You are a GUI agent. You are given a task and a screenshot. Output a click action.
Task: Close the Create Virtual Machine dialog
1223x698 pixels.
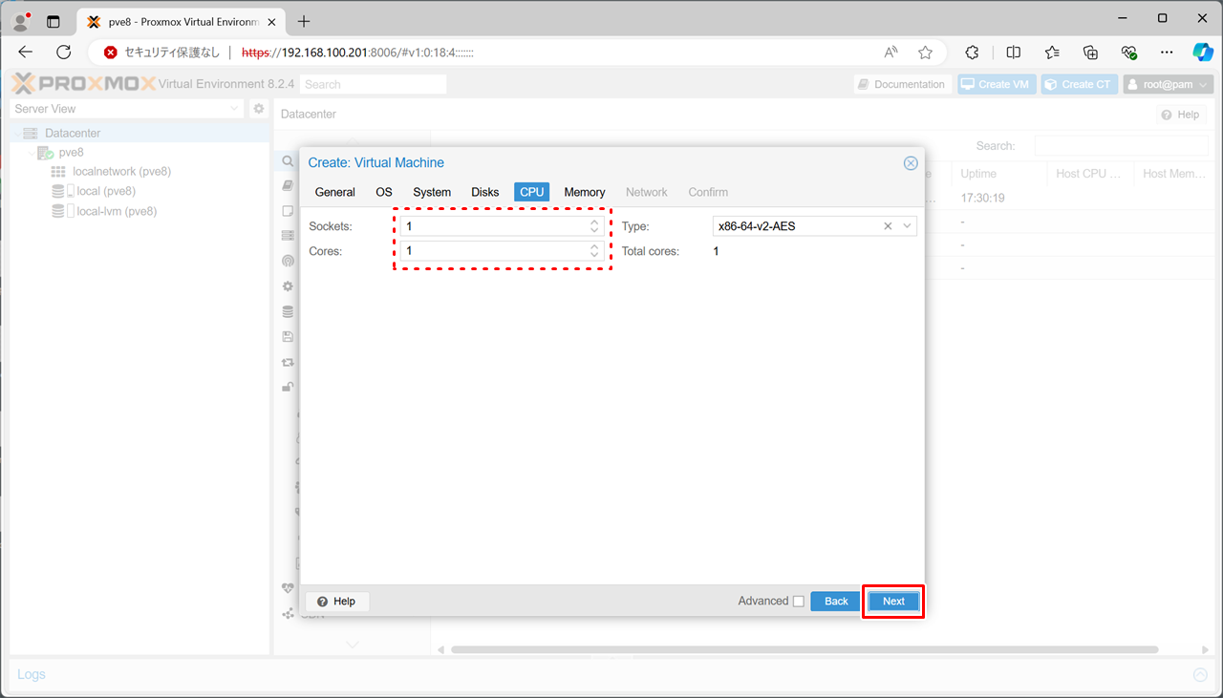coord(911,163)
